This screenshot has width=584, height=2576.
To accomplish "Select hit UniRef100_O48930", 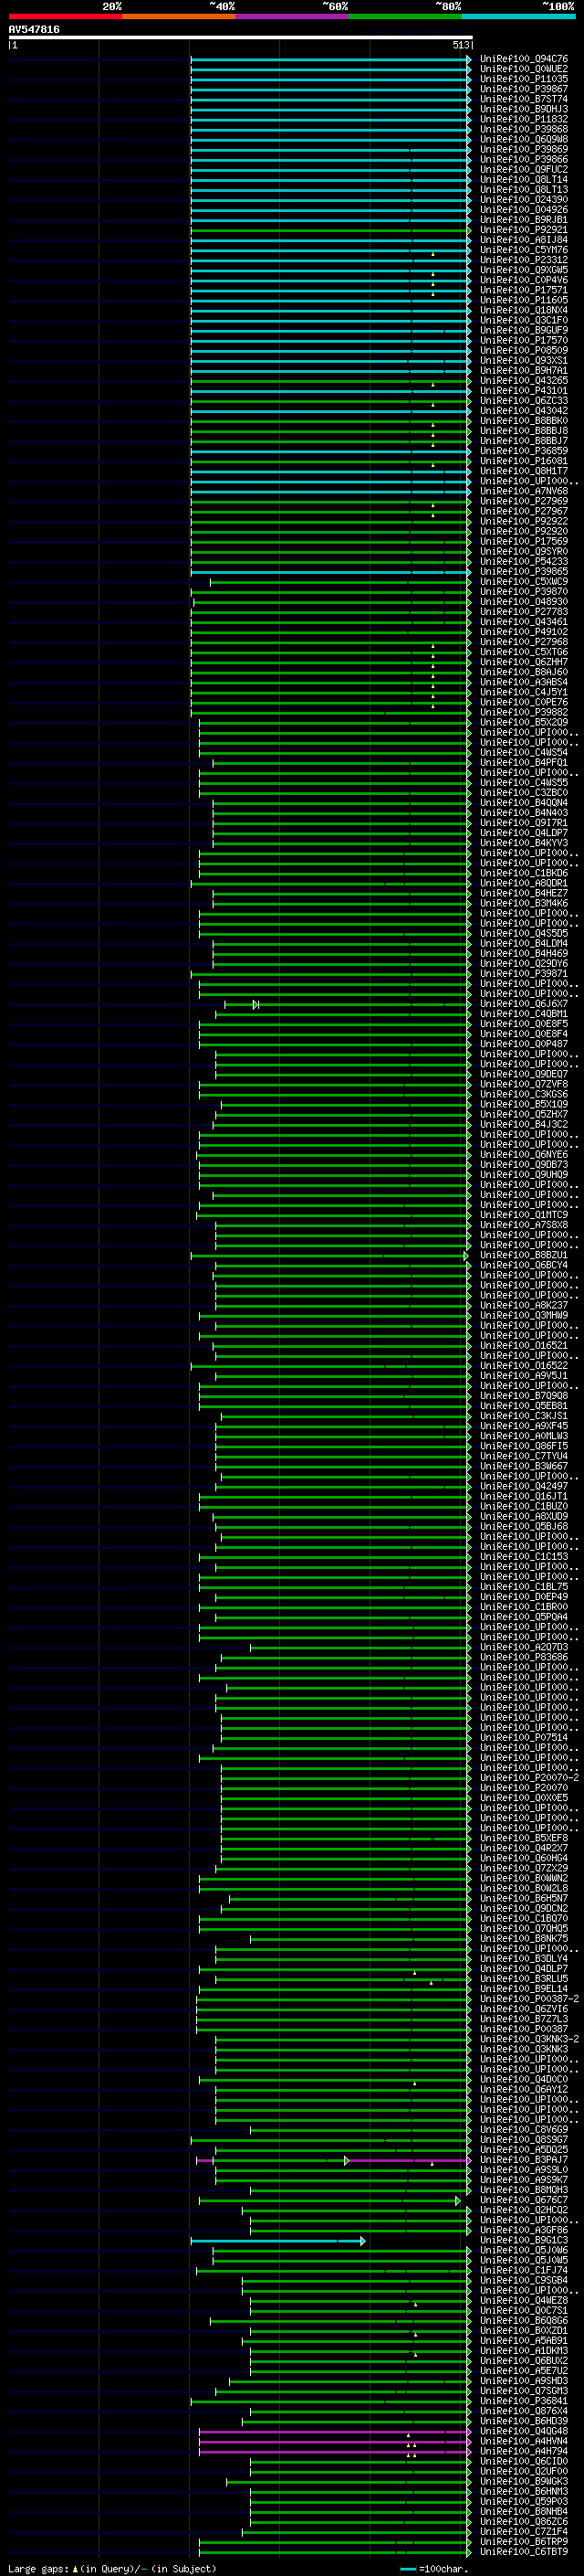I will pos(523,602).
